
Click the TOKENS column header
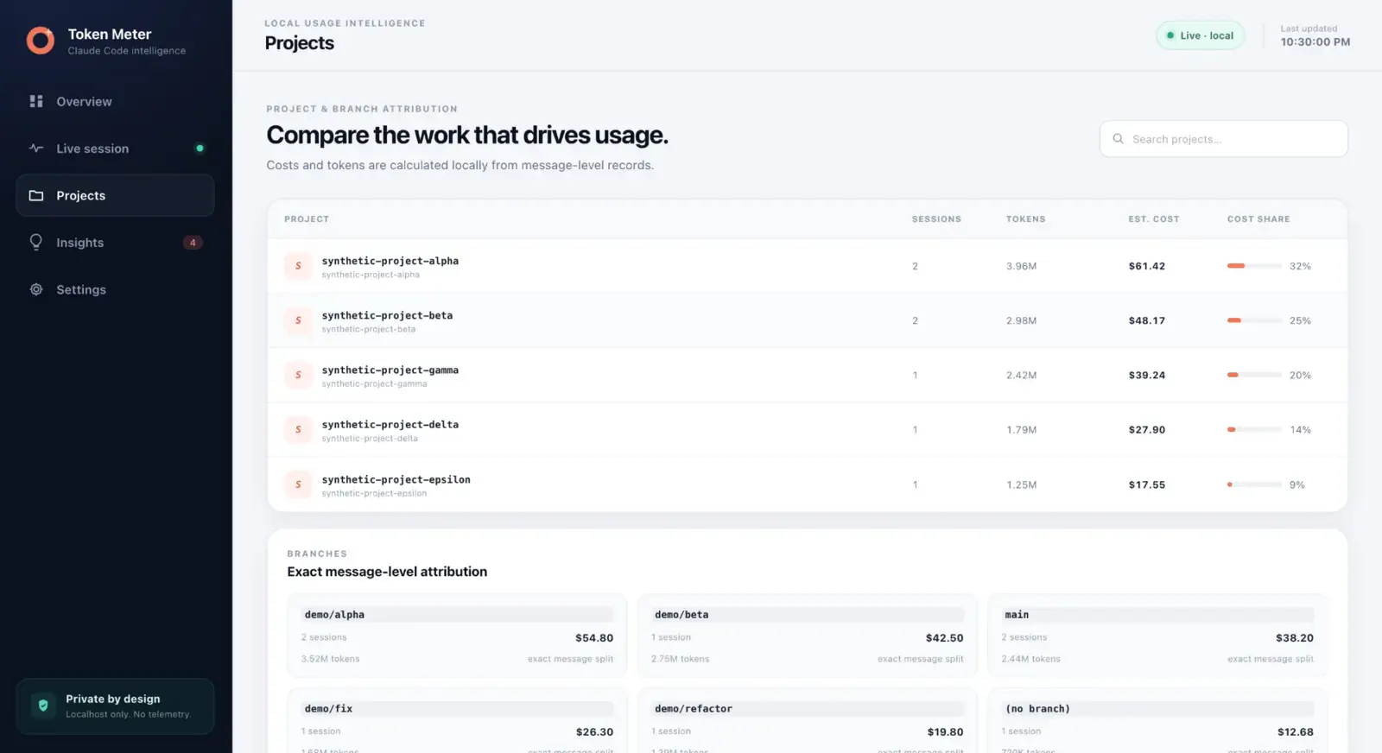1025,219
